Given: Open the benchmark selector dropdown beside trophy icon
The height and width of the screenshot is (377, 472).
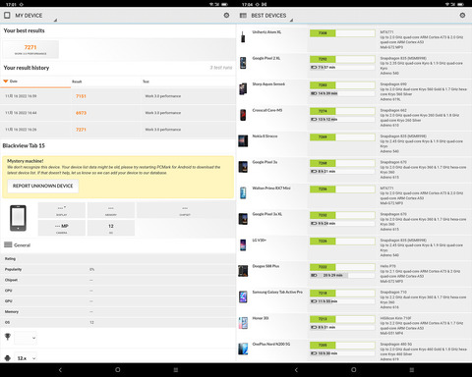Looking at the screenshot, I should click(x=26, y=338).
